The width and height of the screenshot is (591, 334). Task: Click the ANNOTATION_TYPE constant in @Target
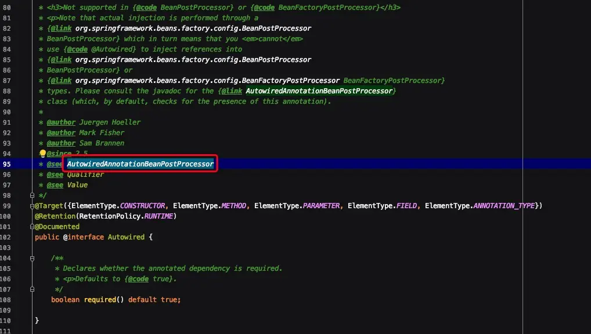pyautogui.click(x=504, y=206)
